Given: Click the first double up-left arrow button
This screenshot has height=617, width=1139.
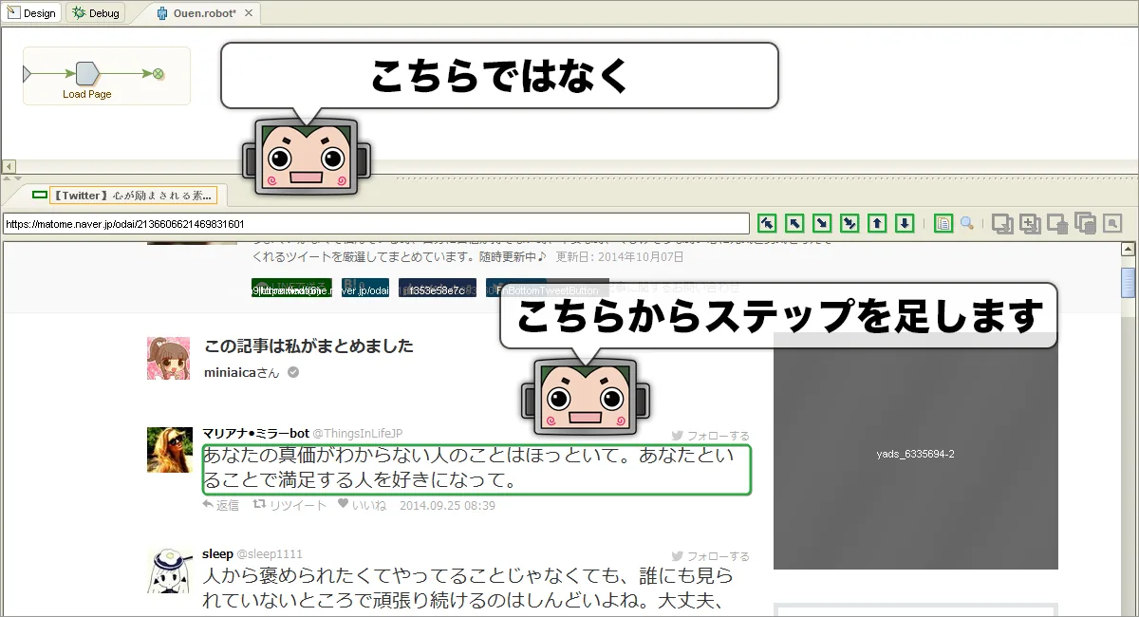Looking at the screenshot, I should point(767,223).
